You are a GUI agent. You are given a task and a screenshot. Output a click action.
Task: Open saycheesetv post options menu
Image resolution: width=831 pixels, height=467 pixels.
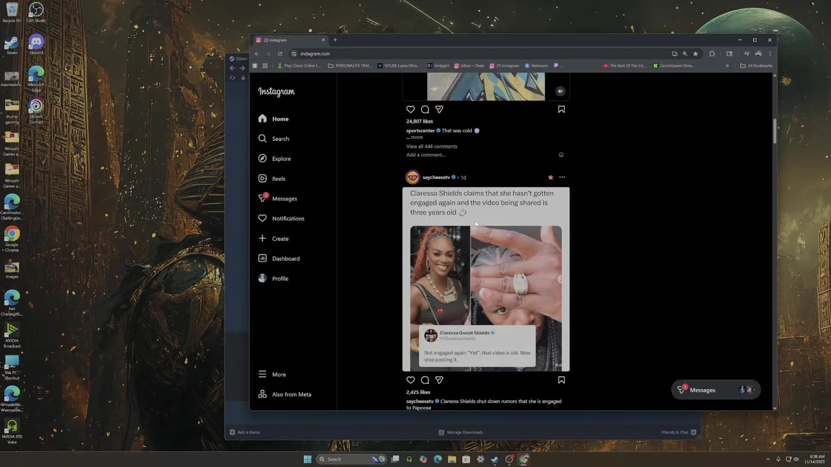click(x=562, y=177)
